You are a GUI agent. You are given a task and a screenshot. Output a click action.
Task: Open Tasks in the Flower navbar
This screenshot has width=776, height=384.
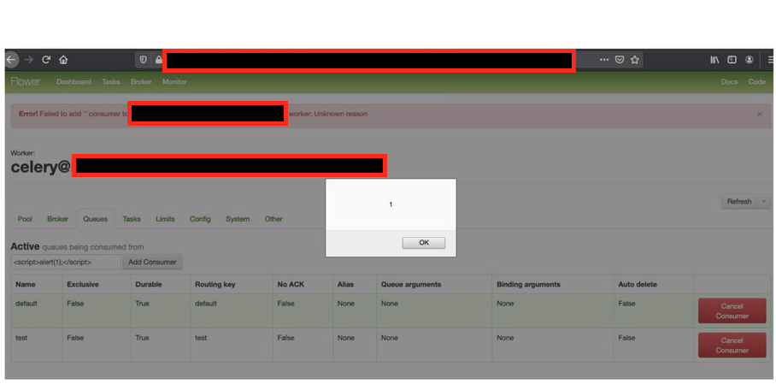coord(111,82)
